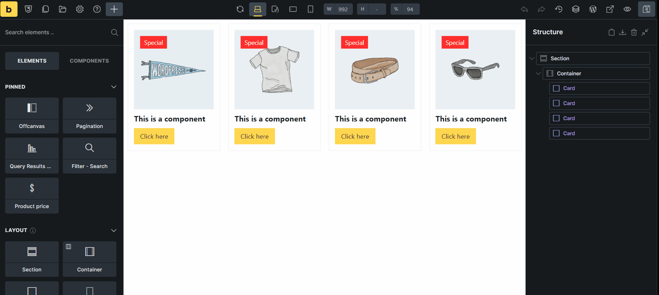Click Structure panel trash delete icon

[x=634, y=32]
